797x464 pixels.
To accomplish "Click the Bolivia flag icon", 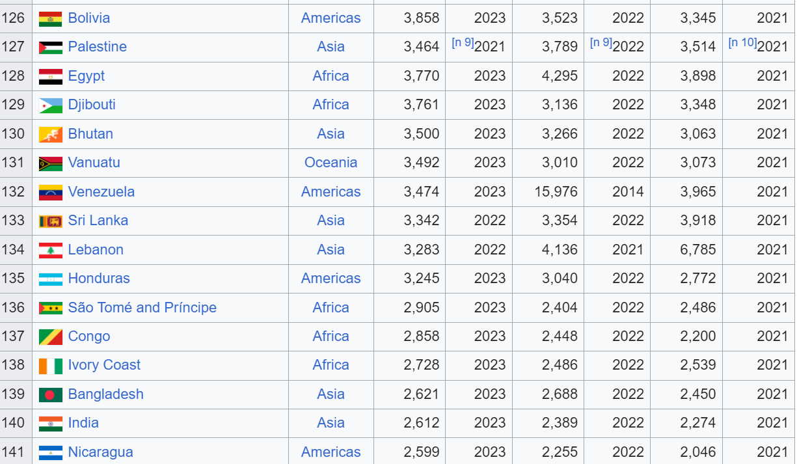I will pos(51,18).
